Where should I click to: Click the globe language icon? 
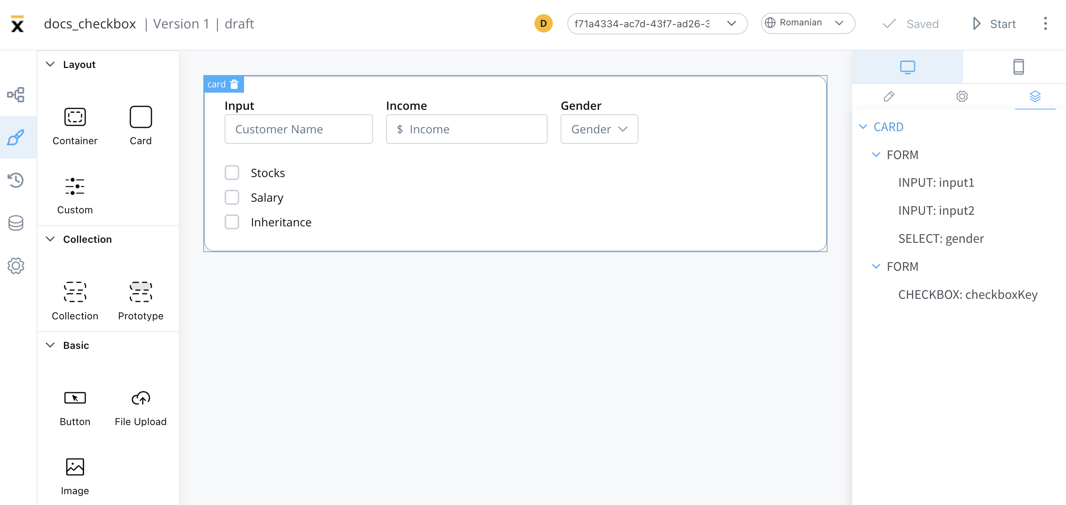click(x=770, y=23)
